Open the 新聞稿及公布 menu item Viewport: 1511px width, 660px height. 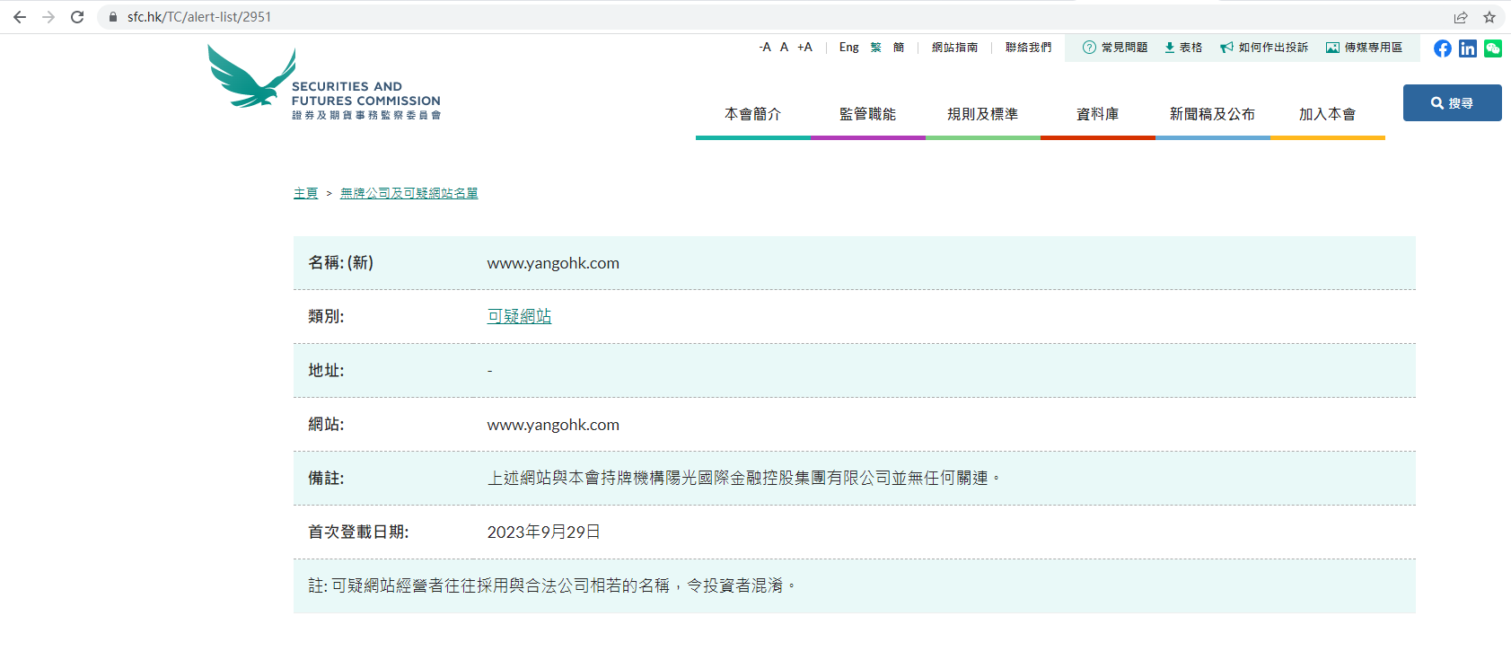(x=1212, y=114)
